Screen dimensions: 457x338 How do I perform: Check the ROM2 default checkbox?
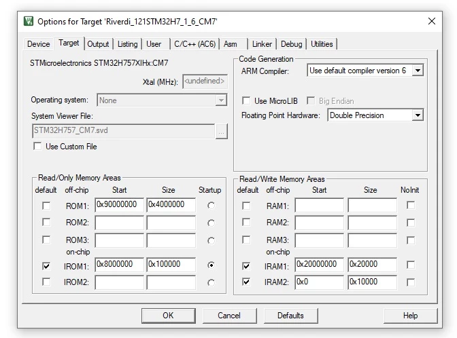(46, 223)
